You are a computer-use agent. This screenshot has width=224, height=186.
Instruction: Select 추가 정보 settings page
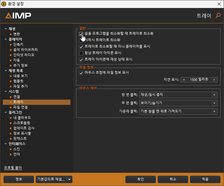tap(20, 65)
